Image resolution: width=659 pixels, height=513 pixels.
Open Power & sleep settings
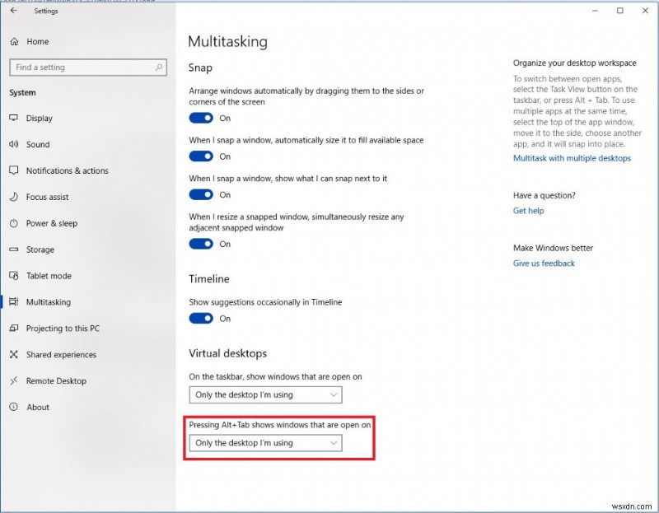coord(51,223)
